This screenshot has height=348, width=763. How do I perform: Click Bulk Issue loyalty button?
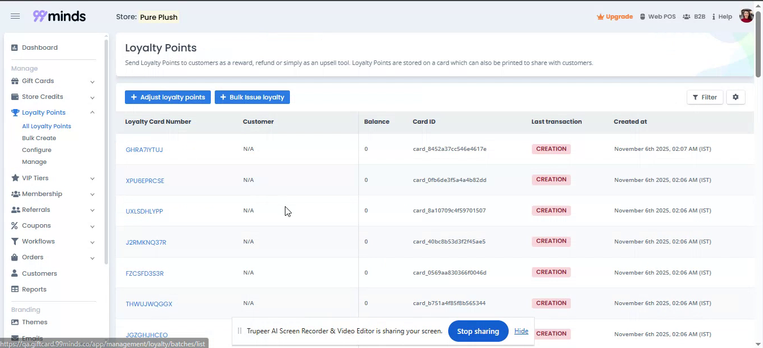pos(252,97)
